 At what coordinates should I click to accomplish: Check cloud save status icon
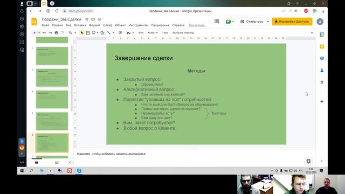pos(99,19)
